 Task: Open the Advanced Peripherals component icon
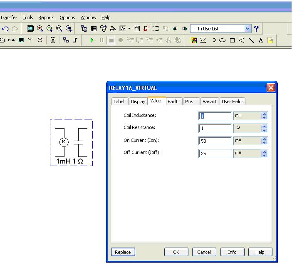point(21,40)
